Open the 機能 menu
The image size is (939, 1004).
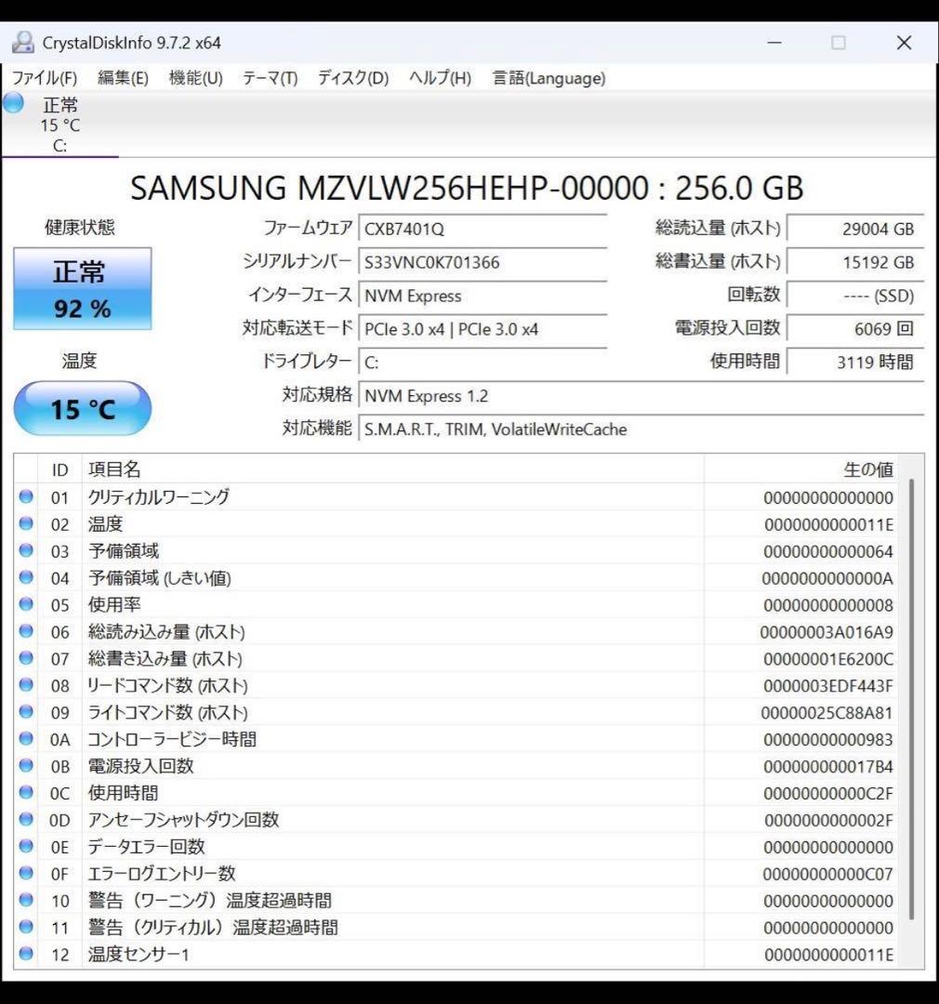[x=194, y=78]
